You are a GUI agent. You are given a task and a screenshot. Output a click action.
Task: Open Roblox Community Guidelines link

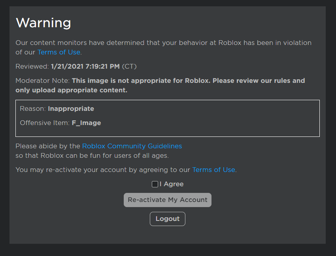[132, 146]
